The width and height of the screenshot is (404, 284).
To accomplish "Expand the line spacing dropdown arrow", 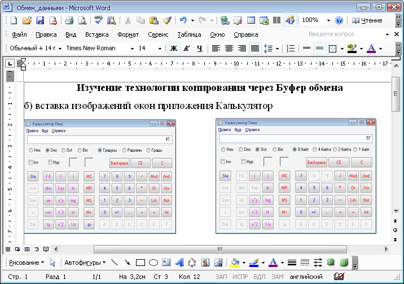I will pos(277,49).
